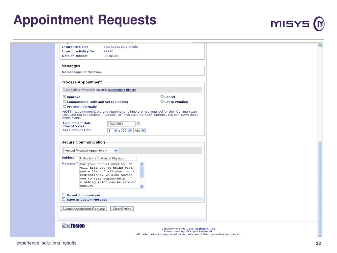Open the appointment hour dropdown

click(113, 130)
